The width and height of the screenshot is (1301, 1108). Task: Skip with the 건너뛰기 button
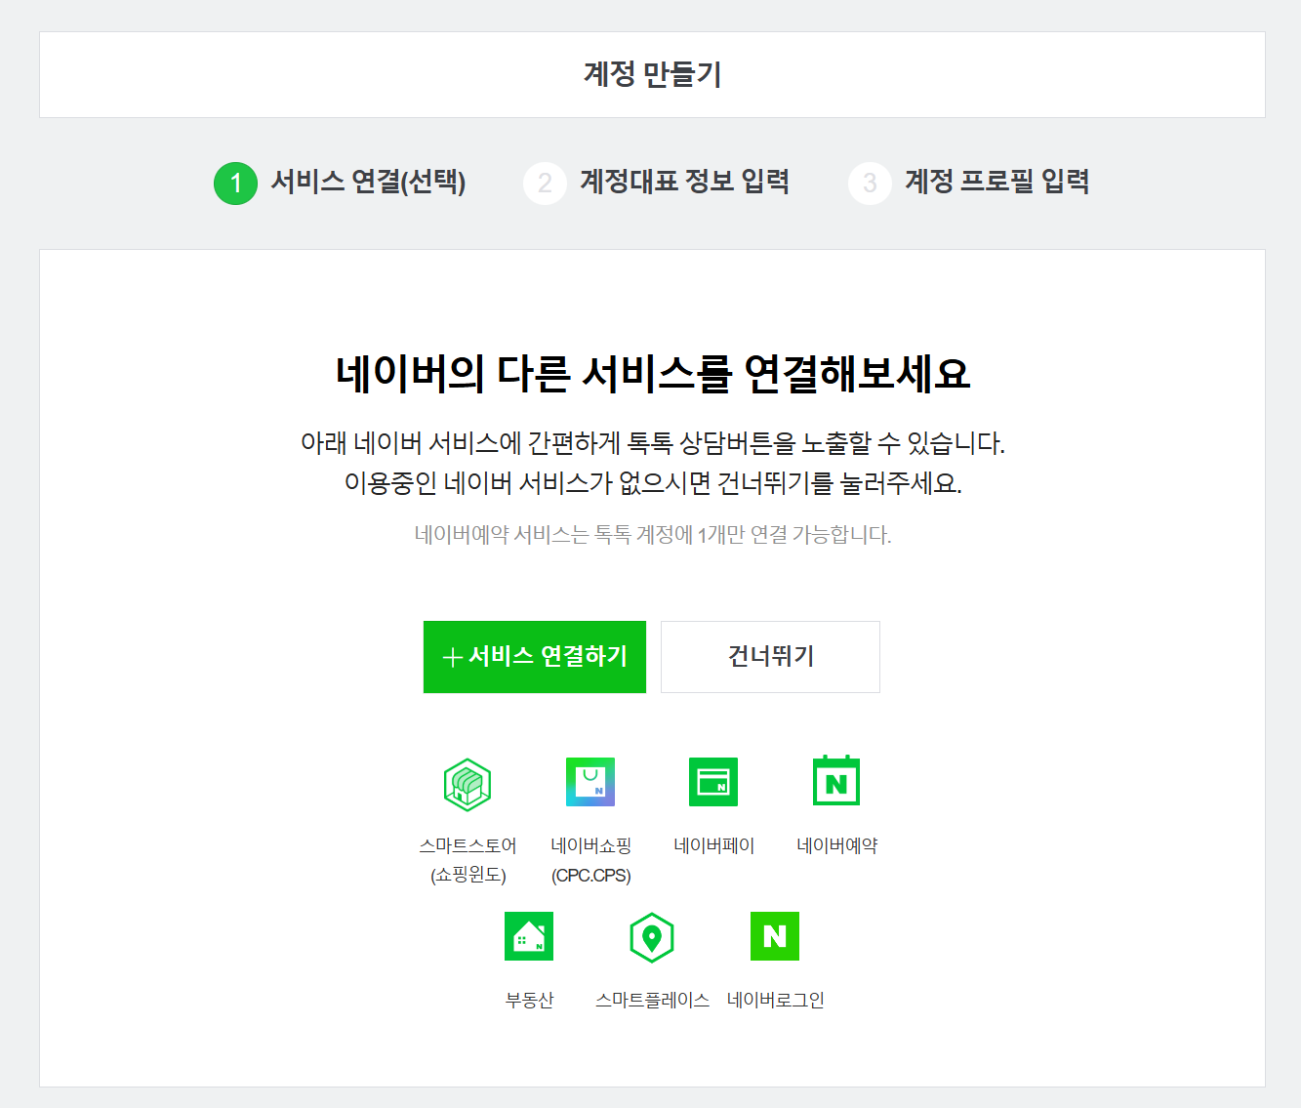tap(770, 657)
